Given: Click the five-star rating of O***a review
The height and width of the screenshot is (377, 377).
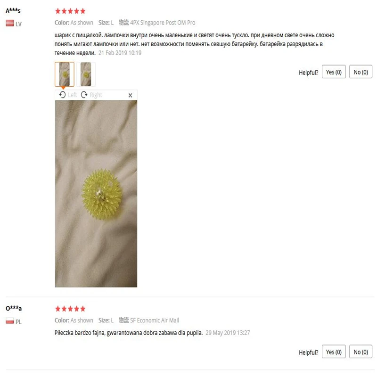Looking at the screenshot, I should 70,309.
